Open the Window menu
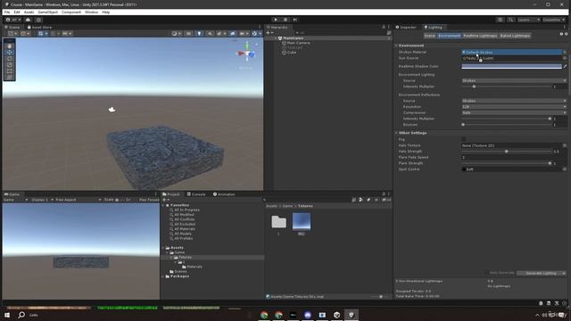This screenshot has height=321, width=571. pyautogui.click(x=91, y=12)
